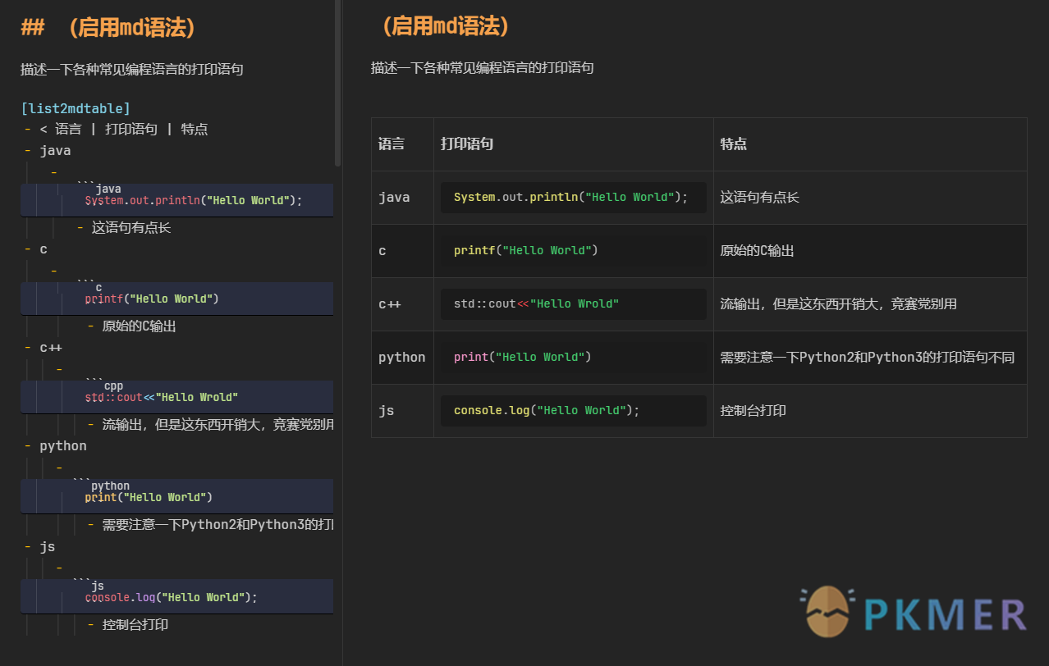Click the '特点' table header in preview
The height and width of the screenshot is (666, 1049).
[x=733, y=144]
